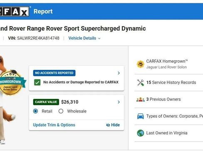
Task: Click the 'Report' header text
Action: click(x=43, y=11)
